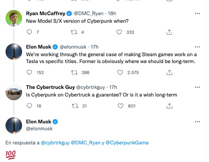The height and width of the screenshot is (162, 209).
Task: Open more options on Cybertruck Guy's tweet
Action: pyautogui.click(x=197, y=87)
